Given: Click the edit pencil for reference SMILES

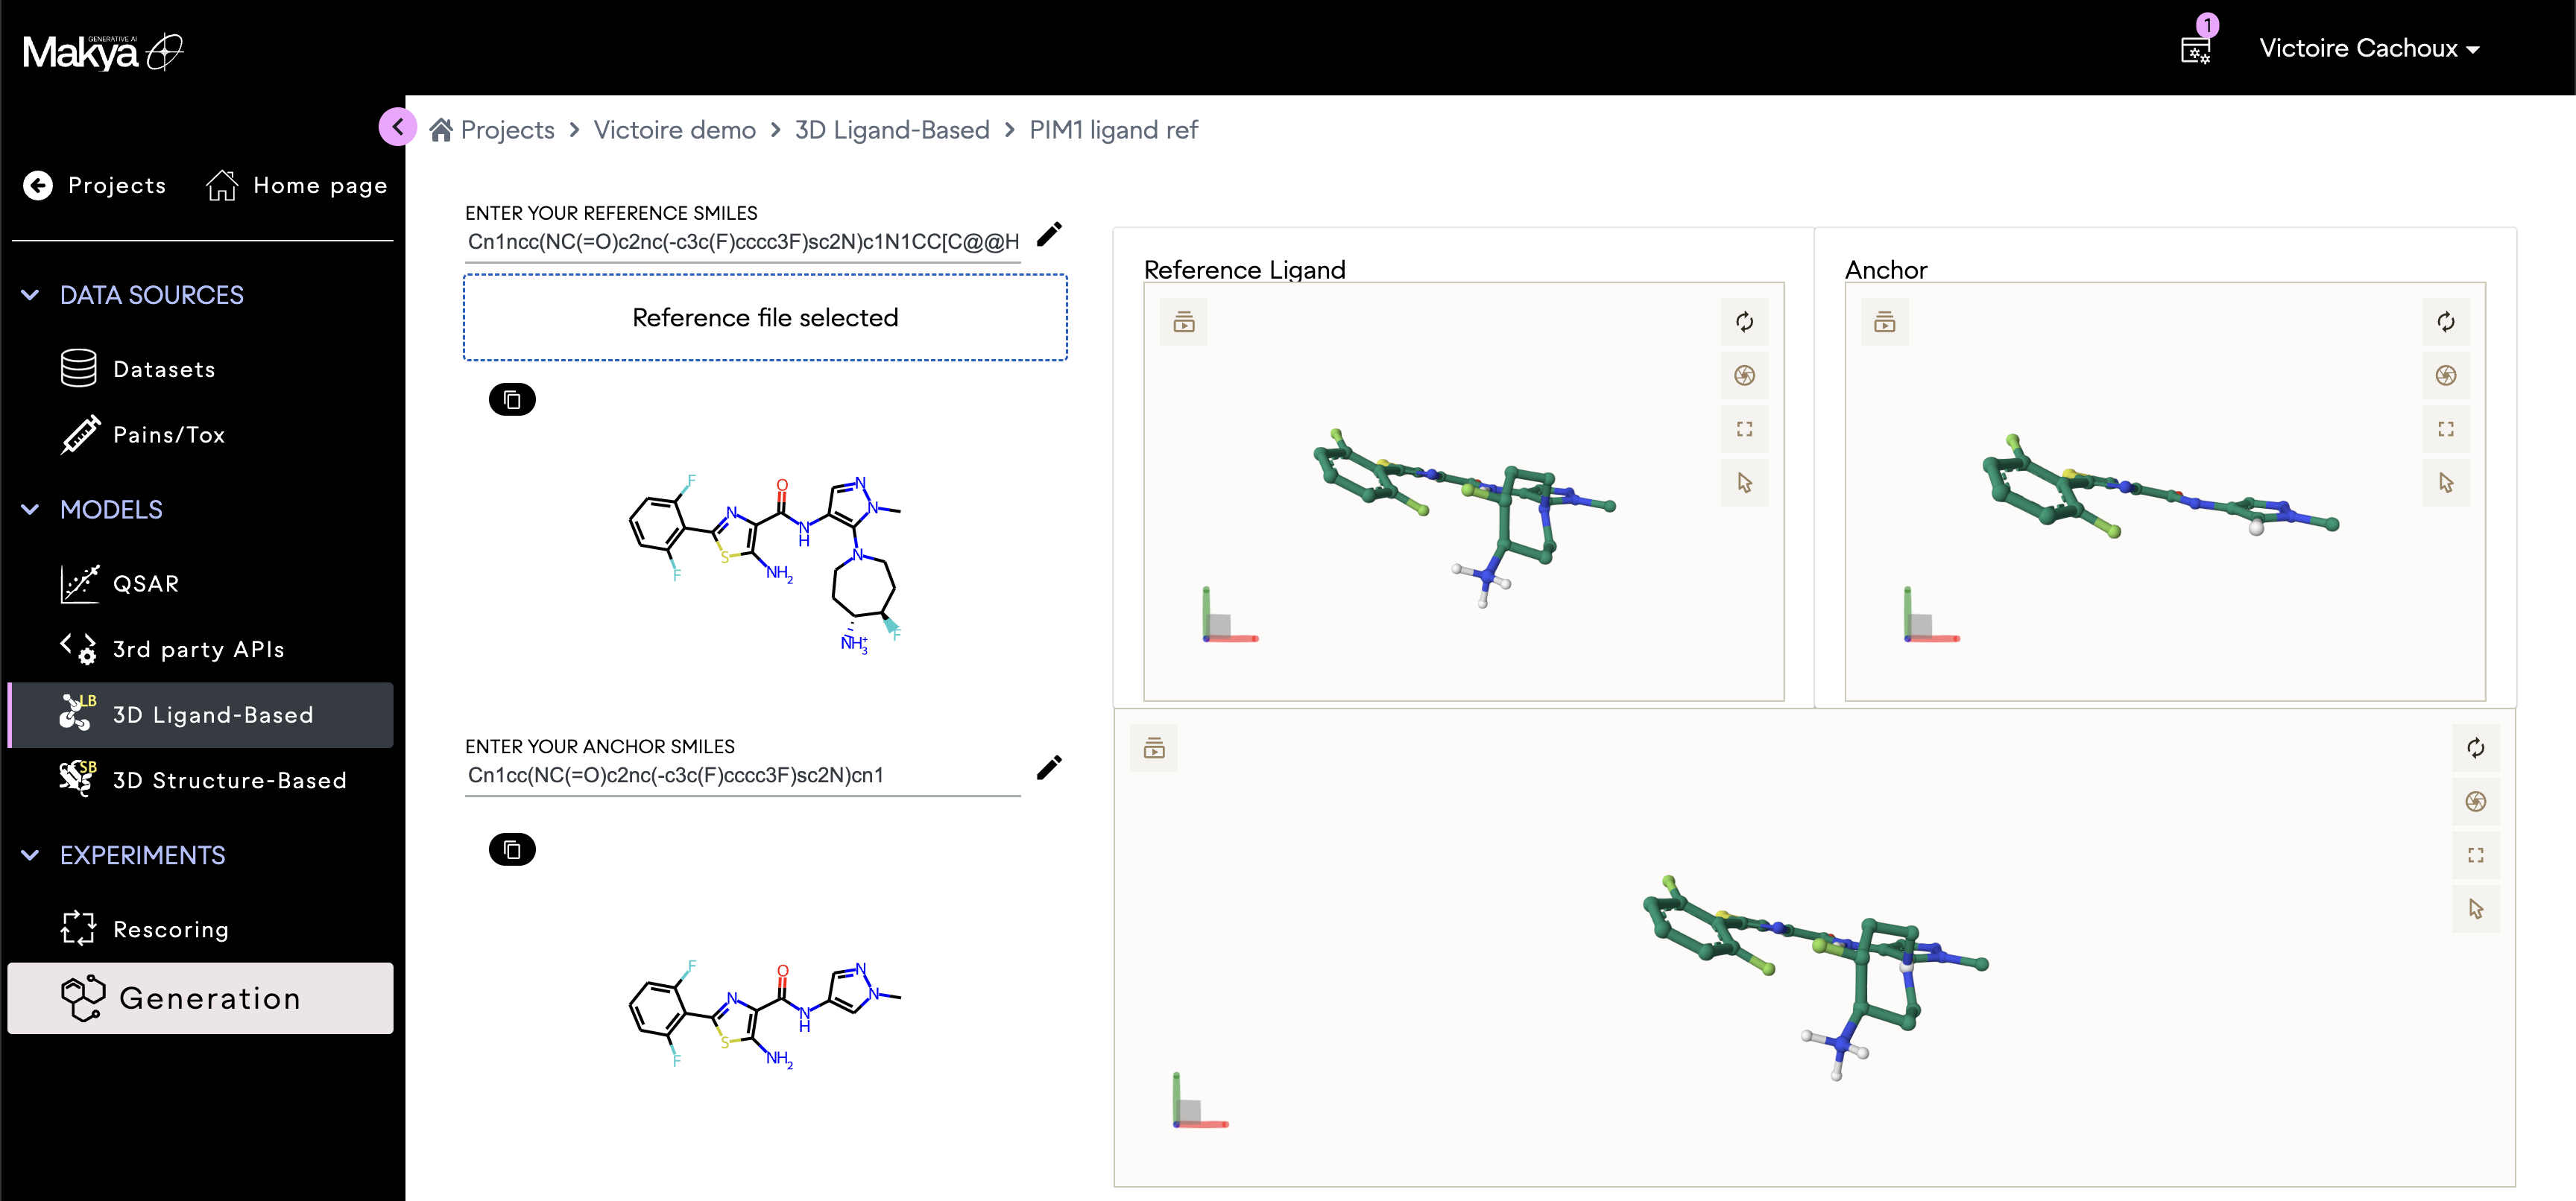Looking at the screenshot, I should coord(1049,235).
